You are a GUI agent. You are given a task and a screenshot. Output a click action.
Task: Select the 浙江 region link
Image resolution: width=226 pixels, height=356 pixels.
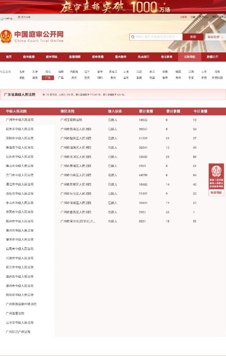tap(152, 72)
